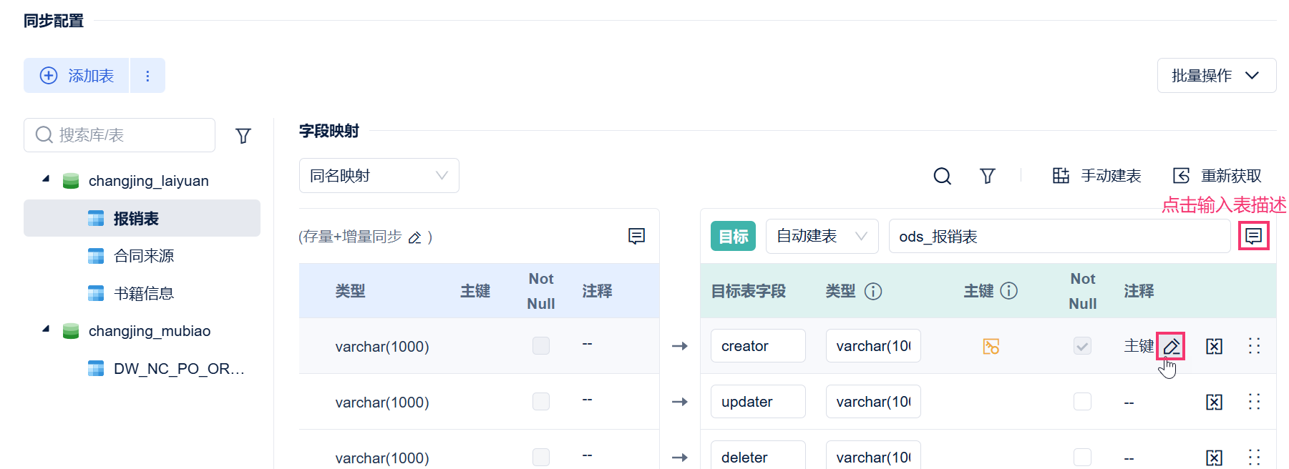Screen dimensions: 1289x469
Task: Open the more options menu beside 添加表
Action: pyautogui.click(x=147, y=76)
